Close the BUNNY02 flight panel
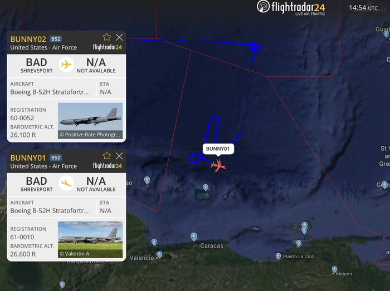 [119, 37]
